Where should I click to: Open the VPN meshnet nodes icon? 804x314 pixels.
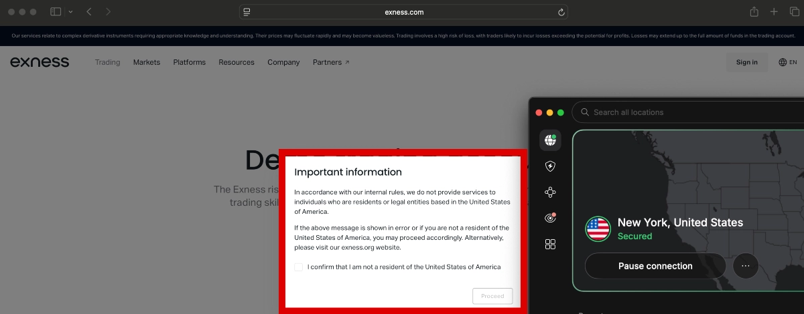(x=550, y=192)
